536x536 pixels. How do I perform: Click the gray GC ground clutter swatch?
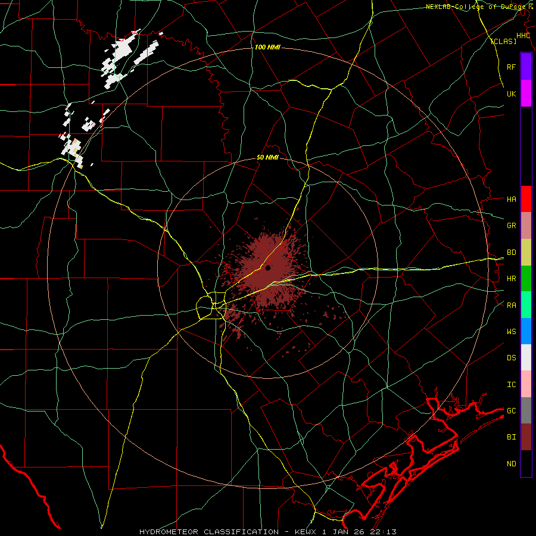pyautogui.click(x=526, y=410)
